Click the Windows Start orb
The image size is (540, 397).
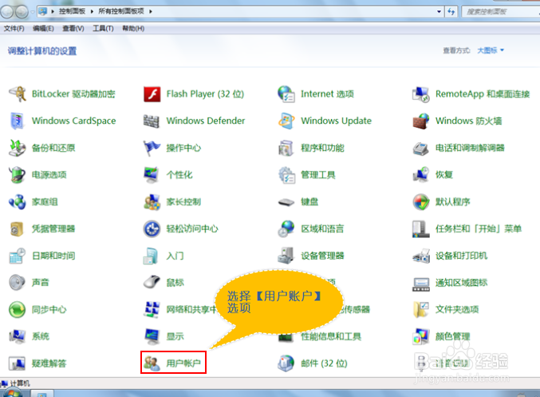click(x=13, y=393)
